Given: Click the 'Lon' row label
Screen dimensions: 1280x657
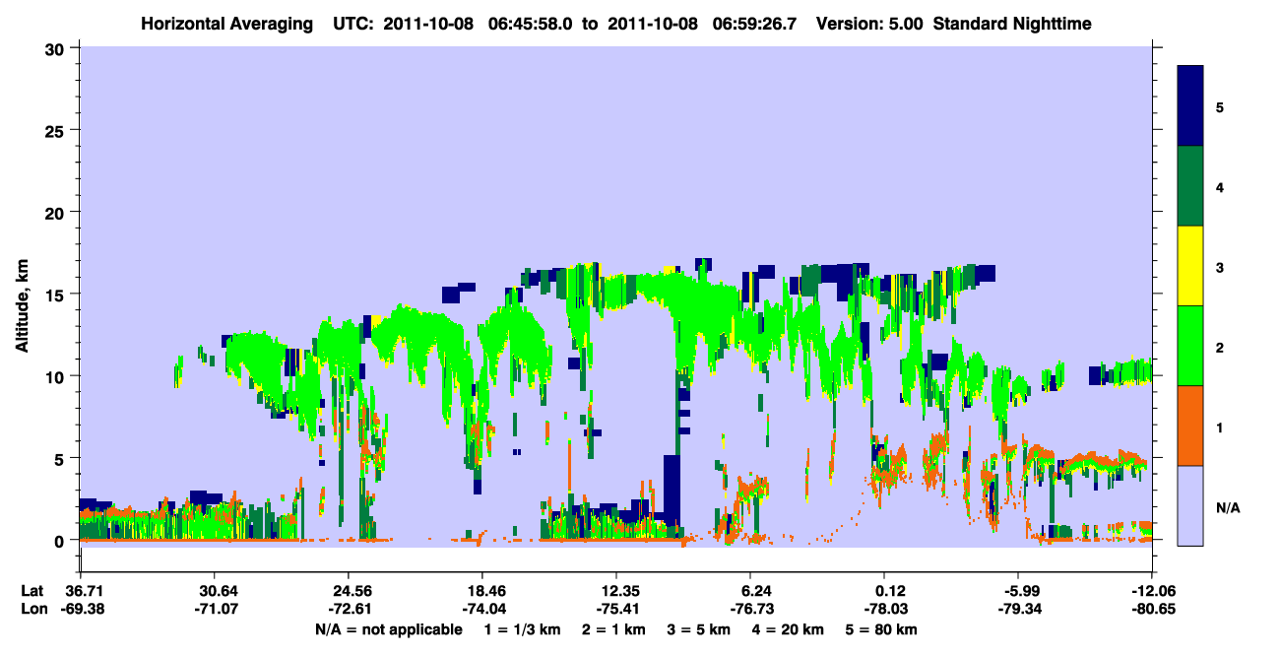Looking at the screenshot, I should click(x=32, y=610).
